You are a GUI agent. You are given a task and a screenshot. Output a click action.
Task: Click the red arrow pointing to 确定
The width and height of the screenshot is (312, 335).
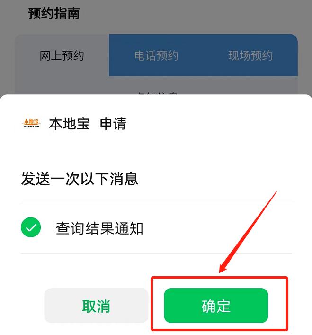248,233
